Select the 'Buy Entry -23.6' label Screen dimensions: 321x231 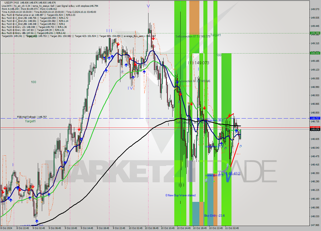click(214, 215)
